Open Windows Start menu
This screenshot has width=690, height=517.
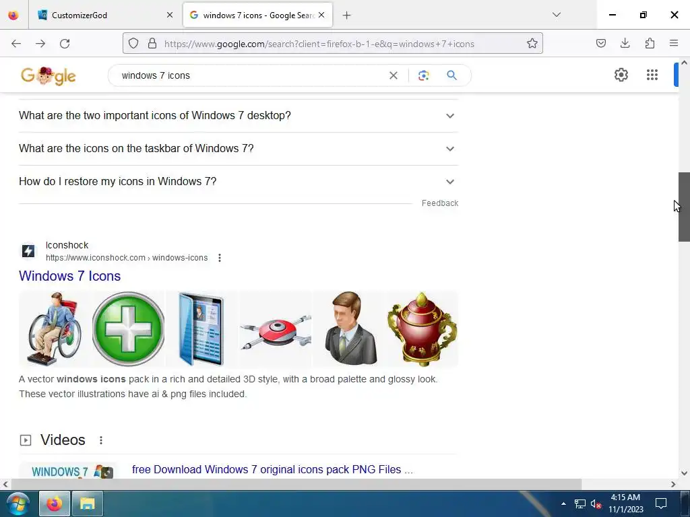coord(18,504)
